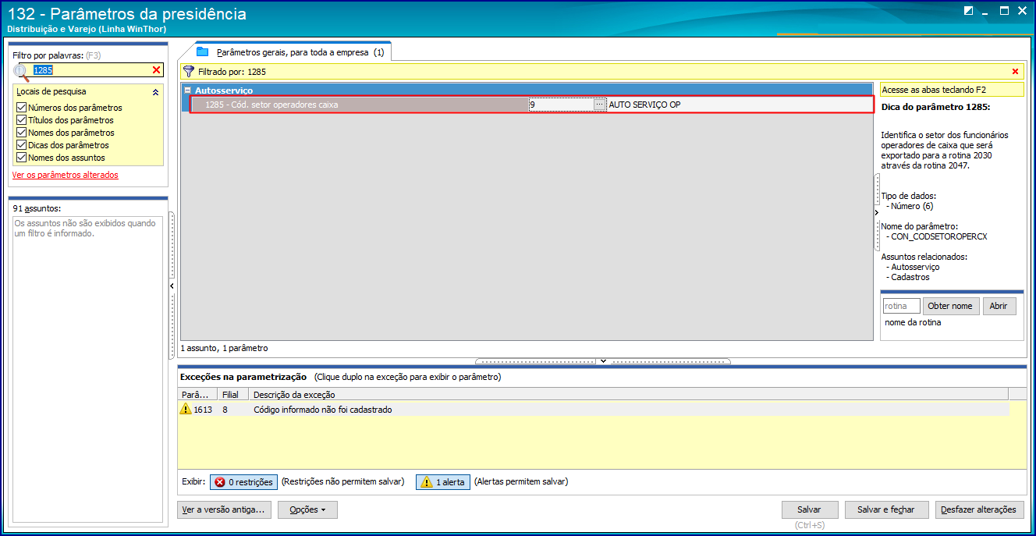Click the folder icon on the parameters tab
Viewport: 1036px width, 536px height.
(x=203, y=52)
